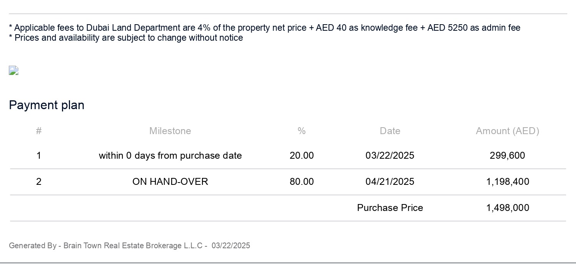Select the ON HAND-OVER milestone

click(x=170, y=182)
